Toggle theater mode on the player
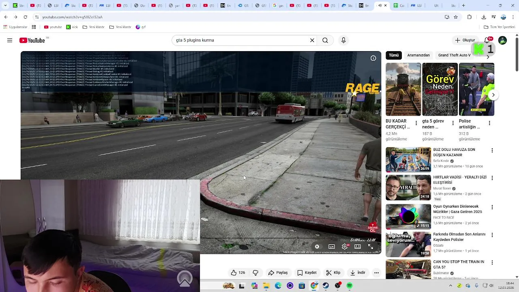519x292 pixels. 358,247
